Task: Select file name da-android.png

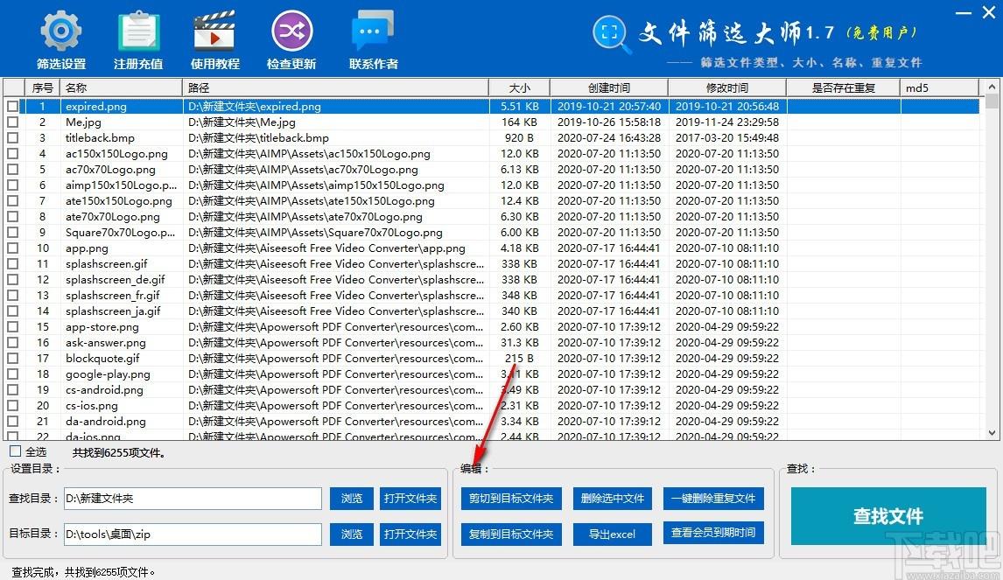Action: [106, 422]
